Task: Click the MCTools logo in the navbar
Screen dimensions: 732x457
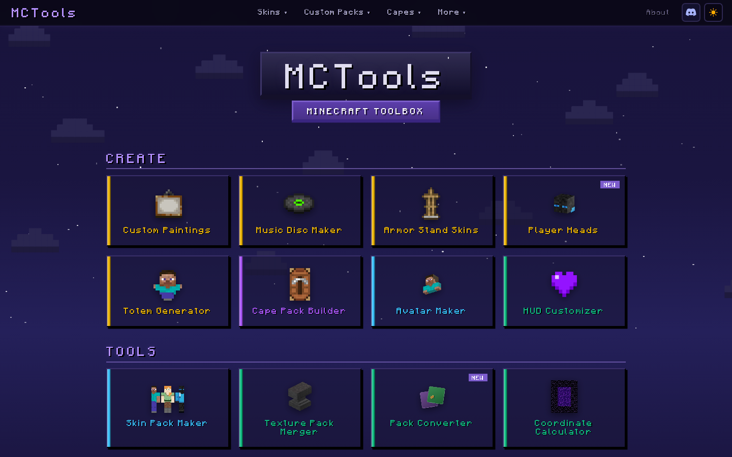Action: pos(43,13)
